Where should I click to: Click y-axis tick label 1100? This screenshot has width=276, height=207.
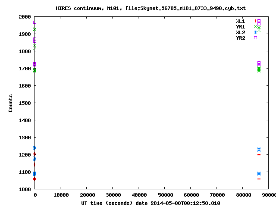25,172
